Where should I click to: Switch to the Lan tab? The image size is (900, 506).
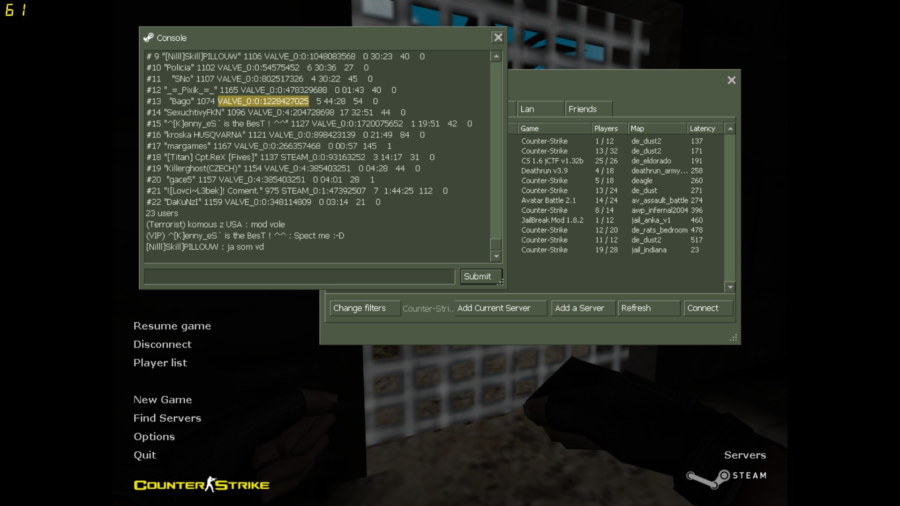(x=540, y=109)
